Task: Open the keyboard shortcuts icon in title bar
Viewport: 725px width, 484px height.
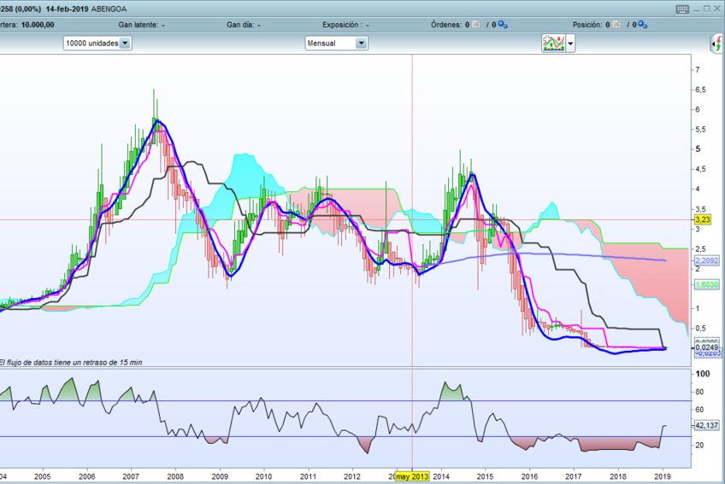Action: [x=682, y=9]
